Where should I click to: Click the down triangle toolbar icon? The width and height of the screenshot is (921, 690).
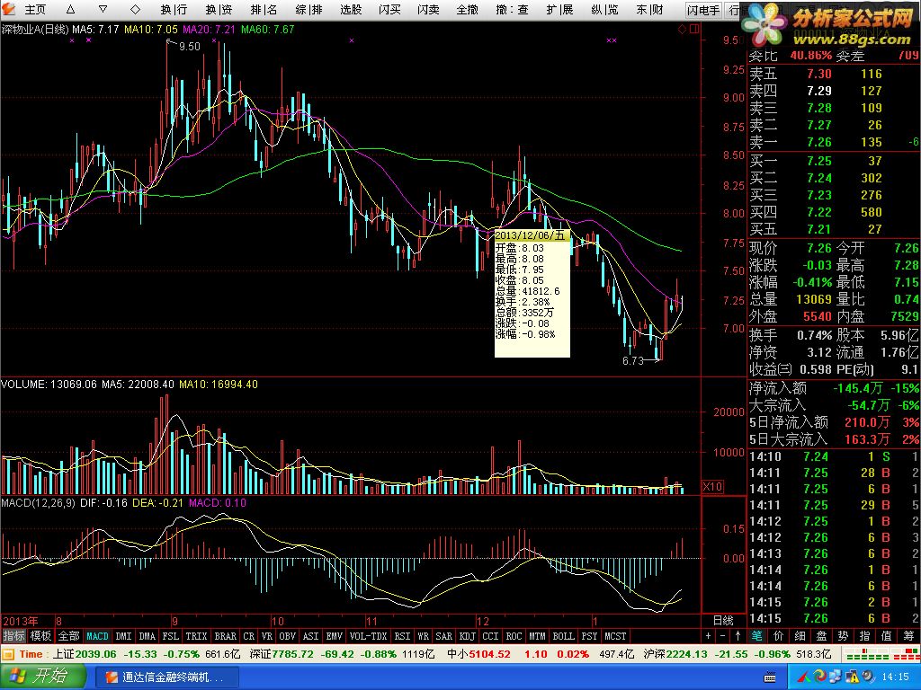(103, 9)
